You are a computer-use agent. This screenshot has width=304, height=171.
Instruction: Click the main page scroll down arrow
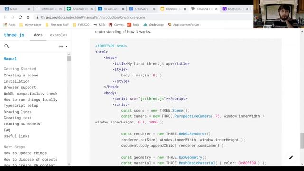[x=302, y=164]
